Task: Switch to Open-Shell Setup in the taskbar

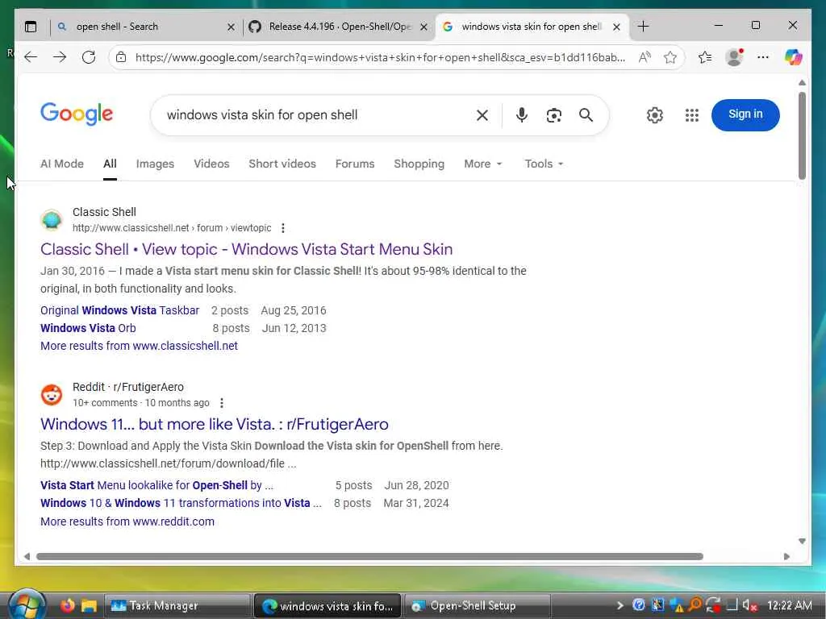Action: pos(478,606)
